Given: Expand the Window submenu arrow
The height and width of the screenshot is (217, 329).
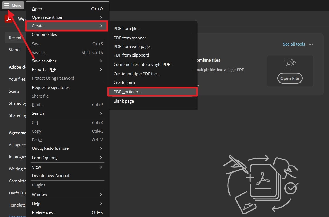Looking at the screenshot, I should coord(101,194).
